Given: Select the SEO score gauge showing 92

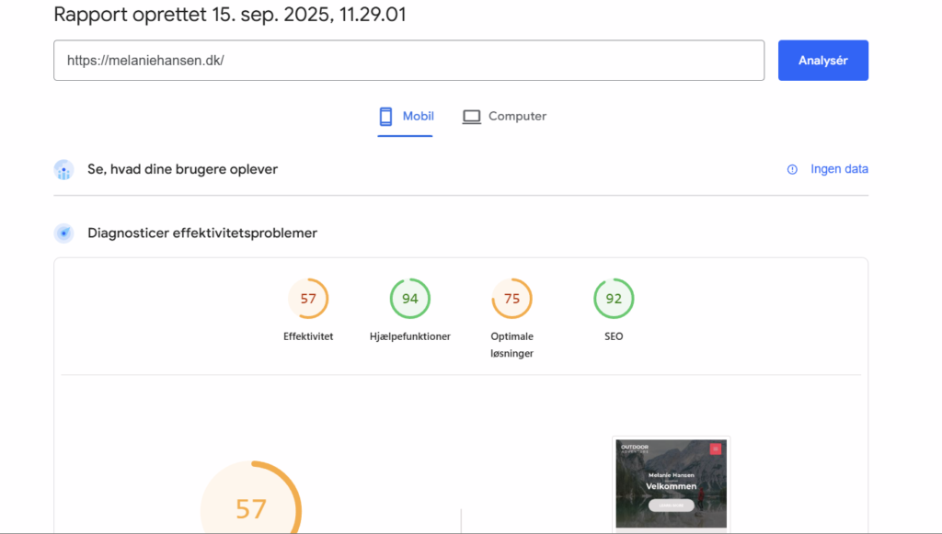Looking at the screenshot, I should coord(614,298).
